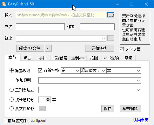Click 编辑TXT文件 button
Viewport: 154px width, 125px height.
click(x=30, y=48)
